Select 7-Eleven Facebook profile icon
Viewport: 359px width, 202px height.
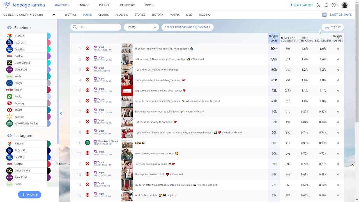coord(10,36)
